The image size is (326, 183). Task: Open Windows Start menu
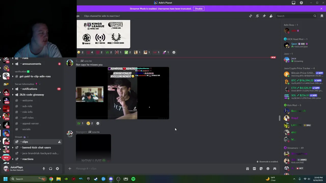(x=5, y=179)
